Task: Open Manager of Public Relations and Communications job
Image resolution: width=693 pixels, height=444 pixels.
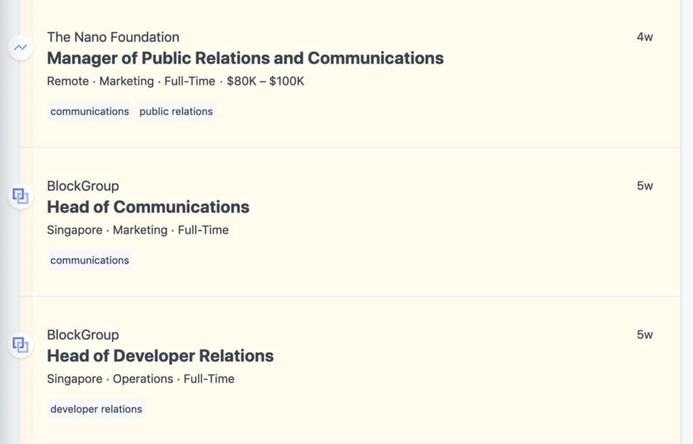Action: tap(245, 58)
